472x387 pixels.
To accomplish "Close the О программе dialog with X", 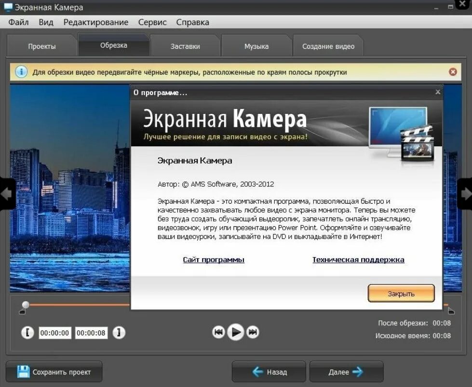I will click(438, 92).
